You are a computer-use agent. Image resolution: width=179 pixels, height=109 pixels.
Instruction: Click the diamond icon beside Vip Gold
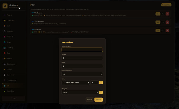tap(33, 29)
